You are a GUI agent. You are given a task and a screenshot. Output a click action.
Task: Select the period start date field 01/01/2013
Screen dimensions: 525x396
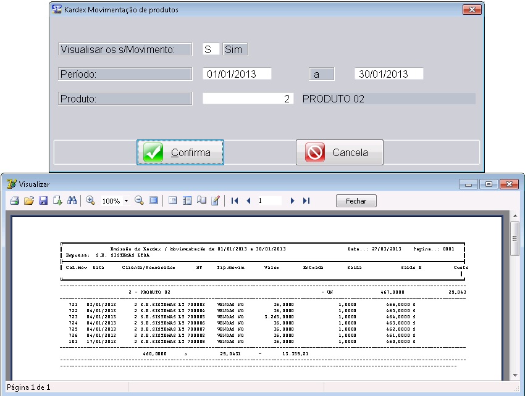point(237,74)
